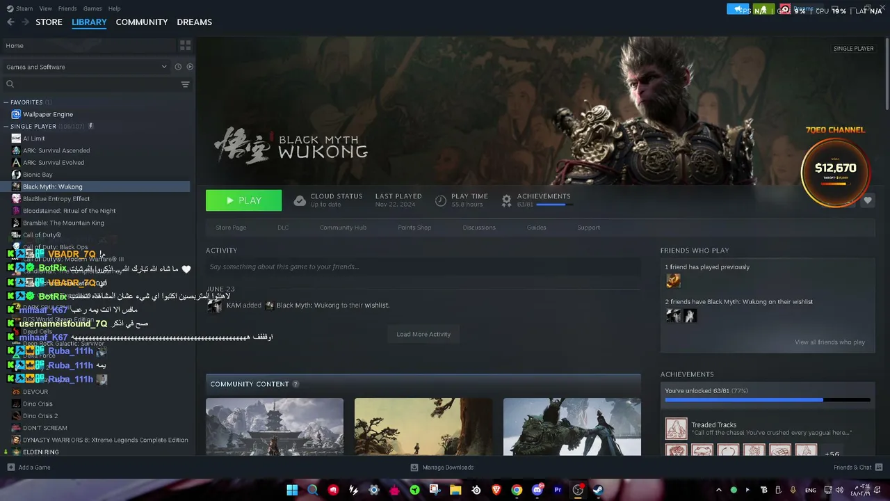Open the View menu

coord(46,8)
